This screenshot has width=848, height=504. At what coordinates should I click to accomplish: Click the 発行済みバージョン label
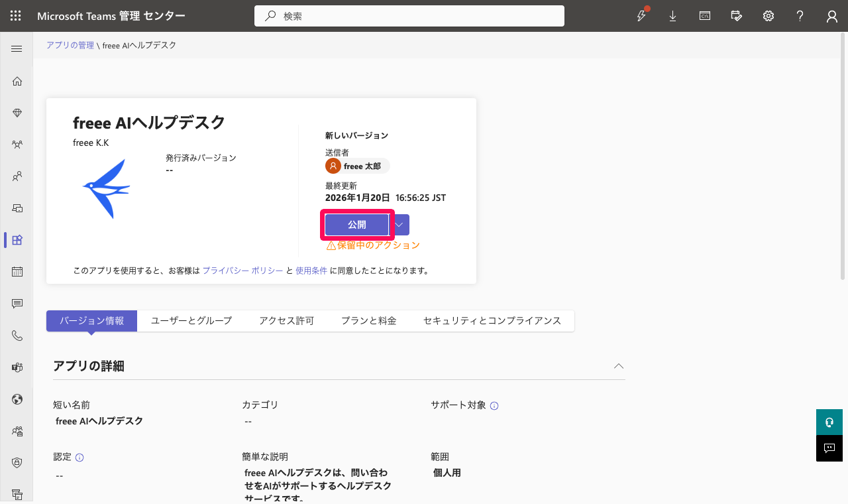point(201,158)
